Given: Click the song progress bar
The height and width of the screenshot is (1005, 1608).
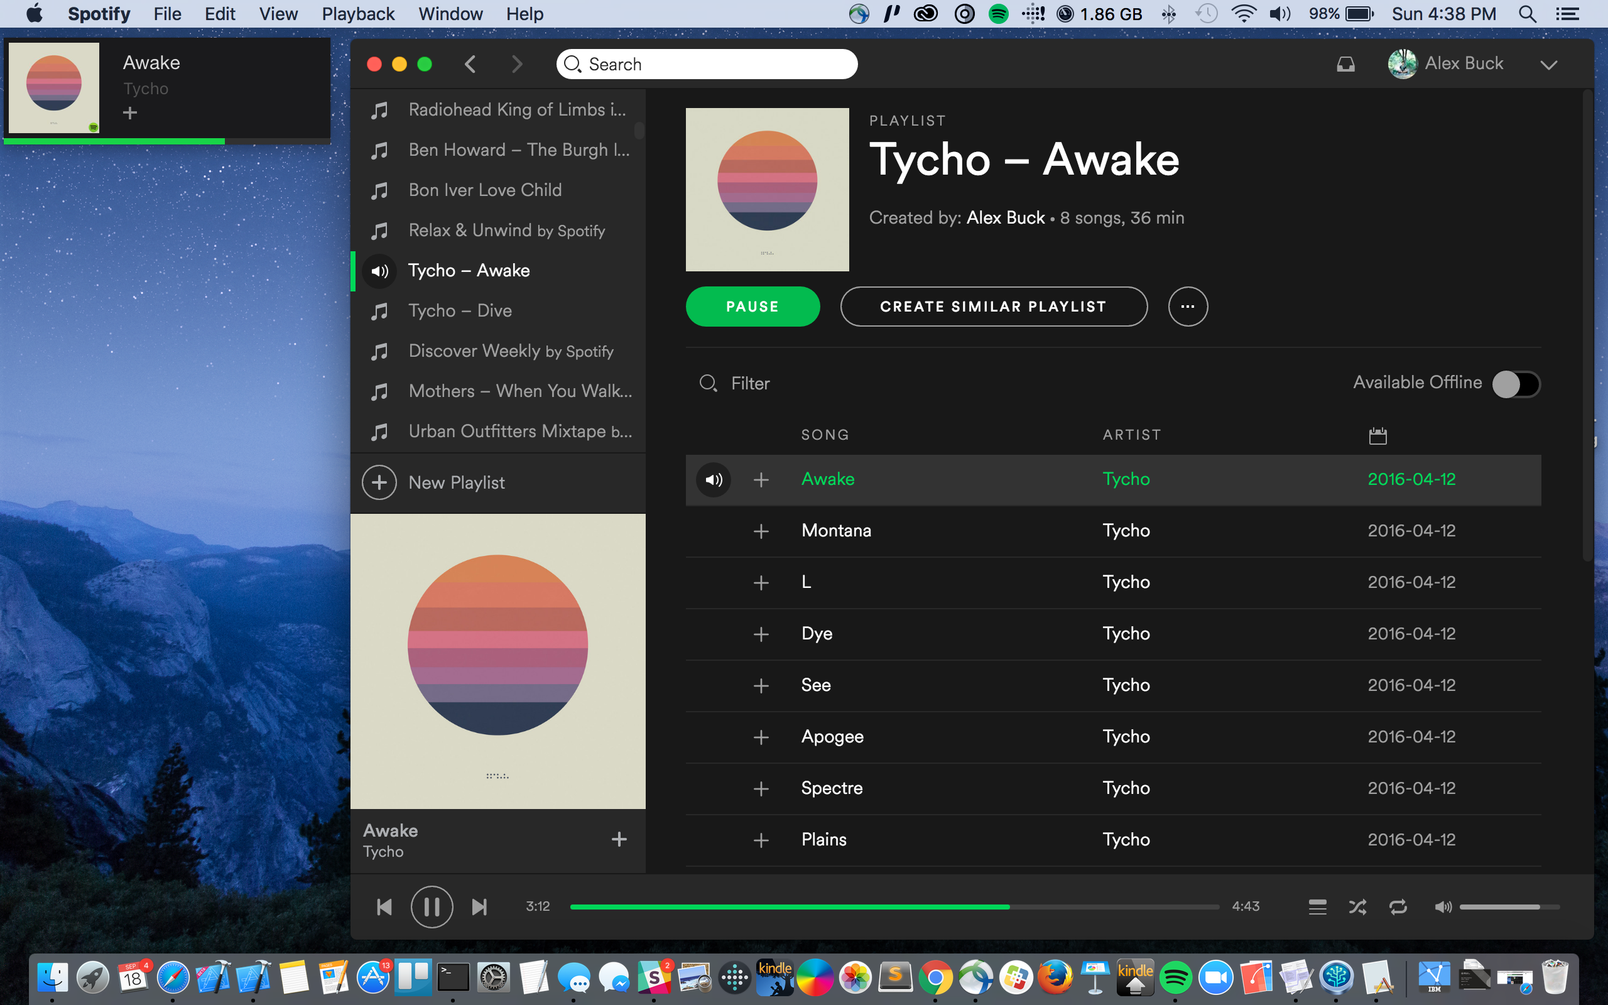Looking at the screenshot, I should [x=894, y=906].
